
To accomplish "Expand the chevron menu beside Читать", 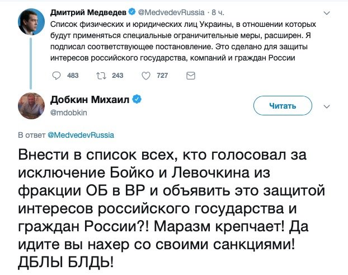I will tap(327, 105).
